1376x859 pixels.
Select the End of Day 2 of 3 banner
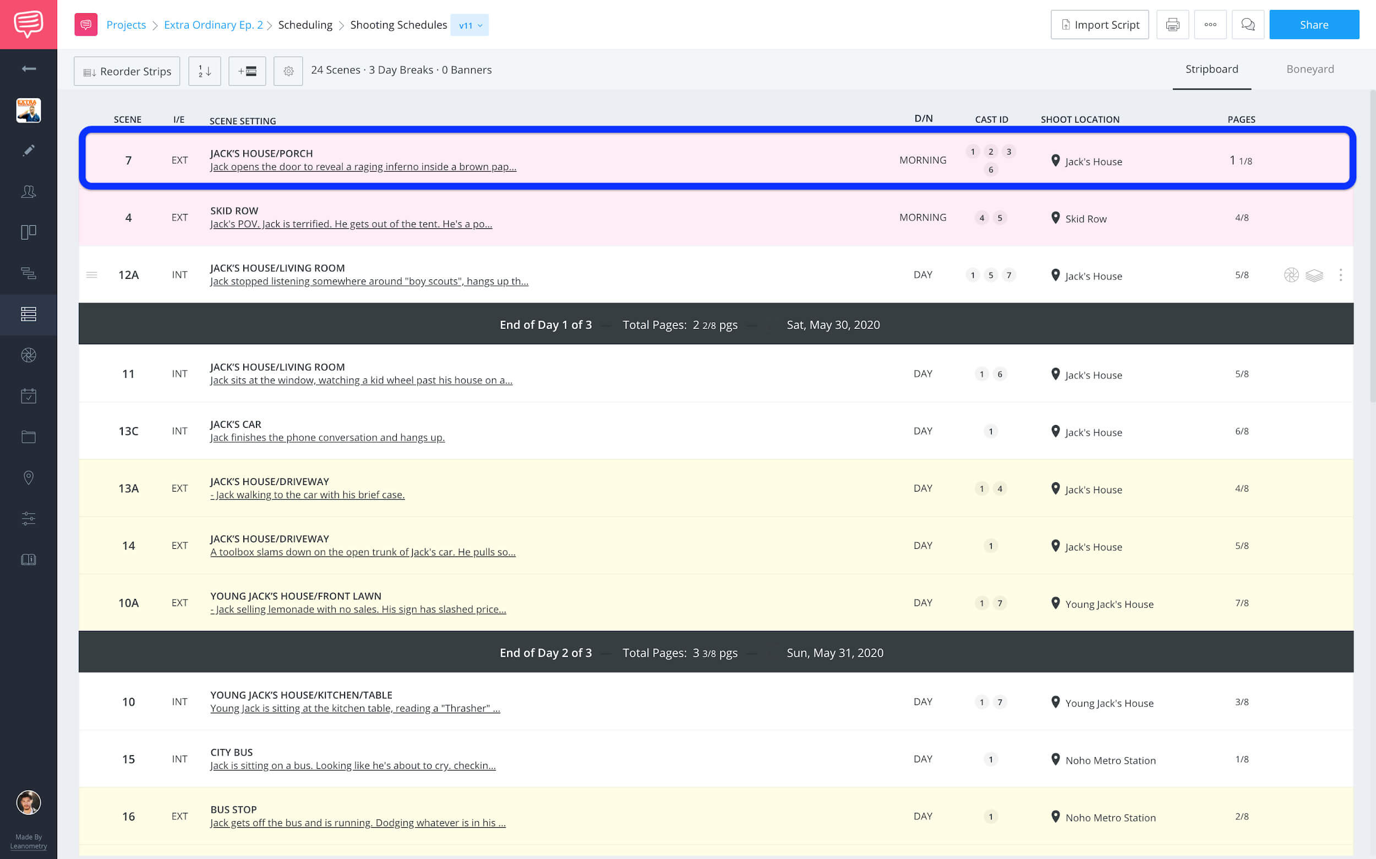pyautogui.click(x=716, y=652)
